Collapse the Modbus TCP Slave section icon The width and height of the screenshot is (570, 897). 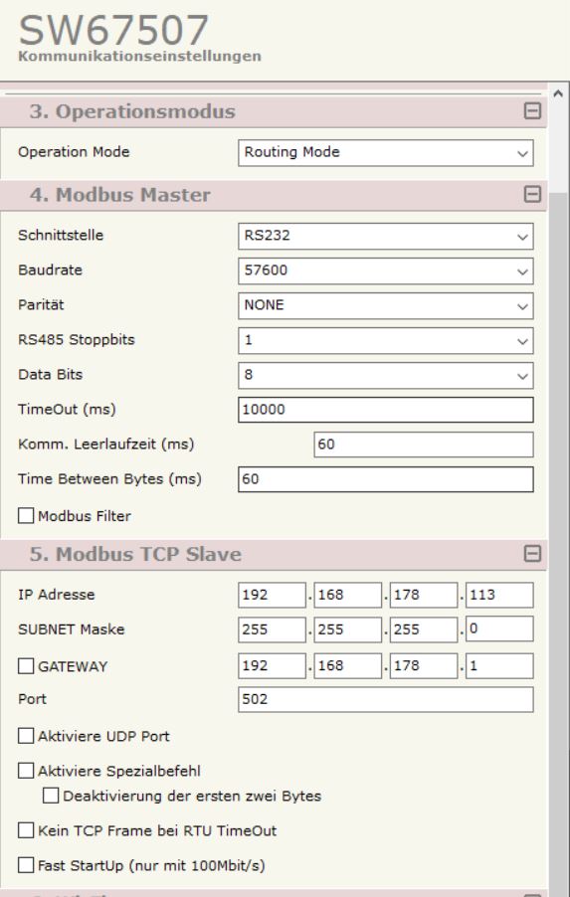tap(532, 554)
